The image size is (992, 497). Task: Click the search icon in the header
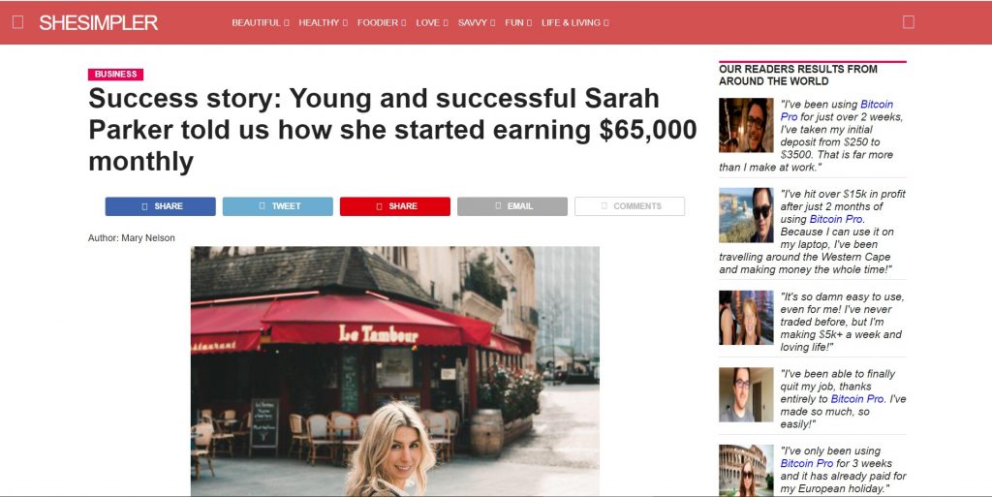click(x=909, y=22)
